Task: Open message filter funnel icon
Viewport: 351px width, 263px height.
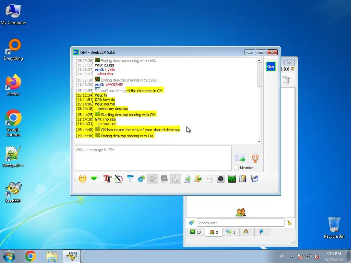Action: pyautogui.click(x=130, y=179)
